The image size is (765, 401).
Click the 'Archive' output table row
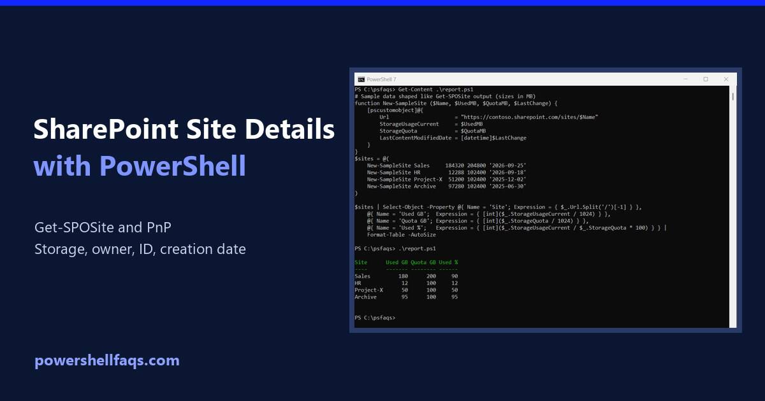[406, 297]
